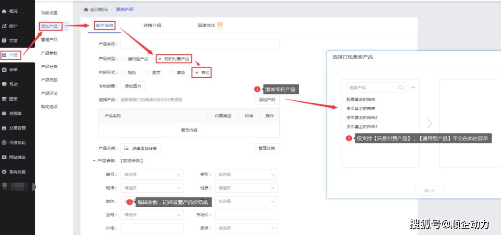501x235 pixels.
Task: Select 通用型产品 product type
Action: click(x=123, y=59)
